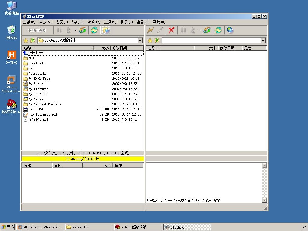
Task: Select the My Virtual Machines folder
Action: pyautogui.click(x=46, y=104)
